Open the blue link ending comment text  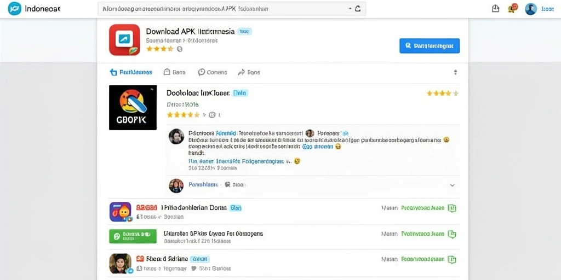pos(318,147)
